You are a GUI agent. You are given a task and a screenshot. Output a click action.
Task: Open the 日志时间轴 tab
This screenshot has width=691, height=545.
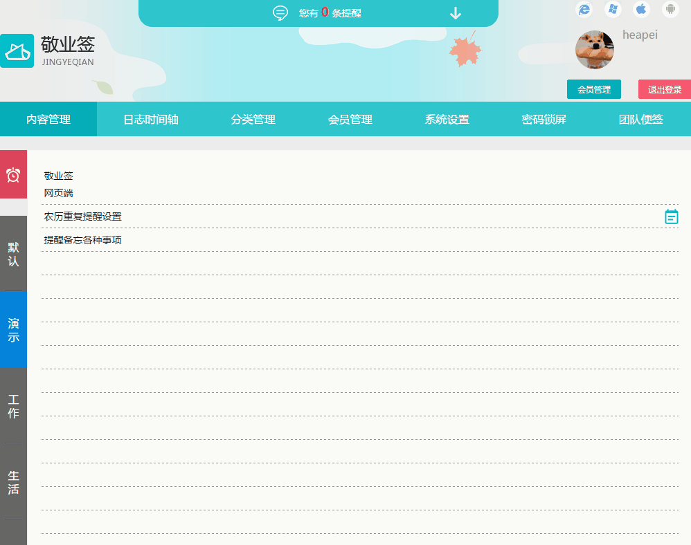(151, 119)
